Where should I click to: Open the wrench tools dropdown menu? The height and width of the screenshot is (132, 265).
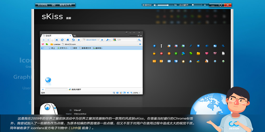[108, 40]
